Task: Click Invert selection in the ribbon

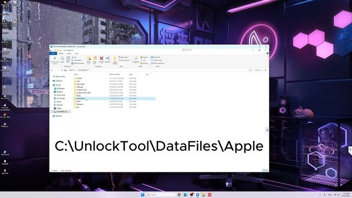Action: click(x=158, y=63)
